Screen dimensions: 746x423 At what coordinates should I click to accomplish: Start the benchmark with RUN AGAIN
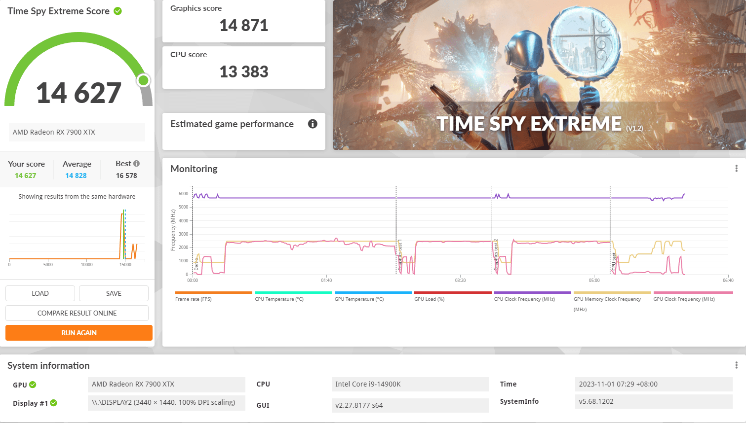point(79,333)
